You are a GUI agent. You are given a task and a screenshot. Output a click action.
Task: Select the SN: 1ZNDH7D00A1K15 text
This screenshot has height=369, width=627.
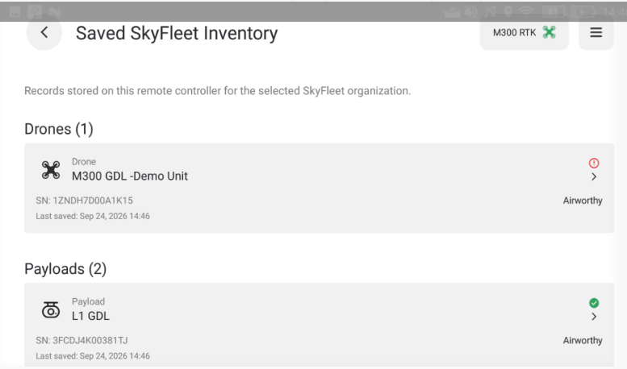tap(85, 201)
